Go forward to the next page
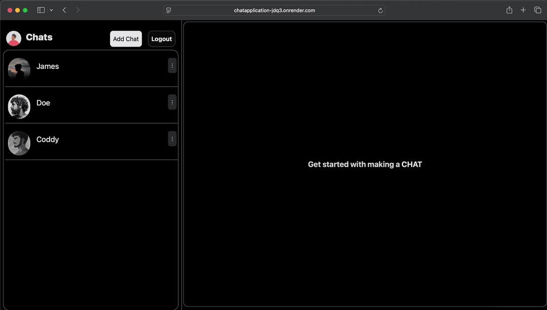547x310 pixels. tap(77, 10)
